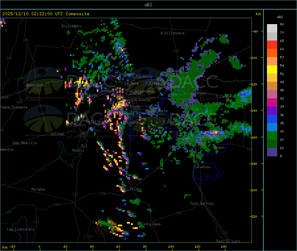Click the 2200m elevation label
297x251 pixels.
pyautogui.click(x=88, y=236)
